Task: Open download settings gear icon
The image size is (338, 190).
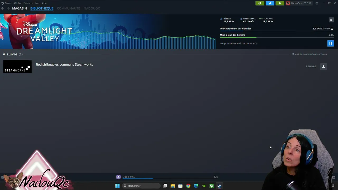Action: click(x=331, y=20)
